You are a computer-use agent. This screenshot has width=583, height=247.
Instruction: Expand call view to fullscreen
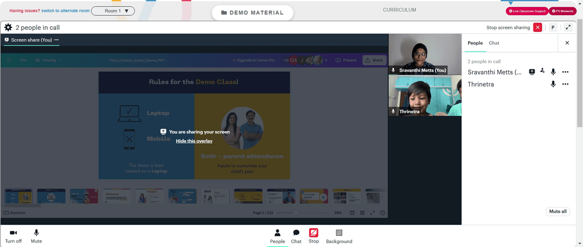tap(568, 27)
